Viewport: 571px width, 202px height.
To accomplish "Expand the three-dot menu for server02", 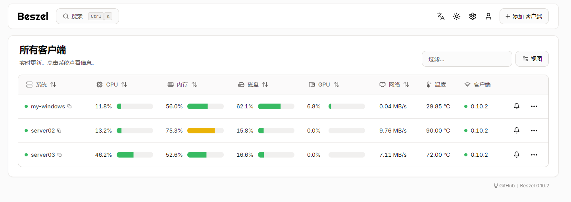I will 534,131.
